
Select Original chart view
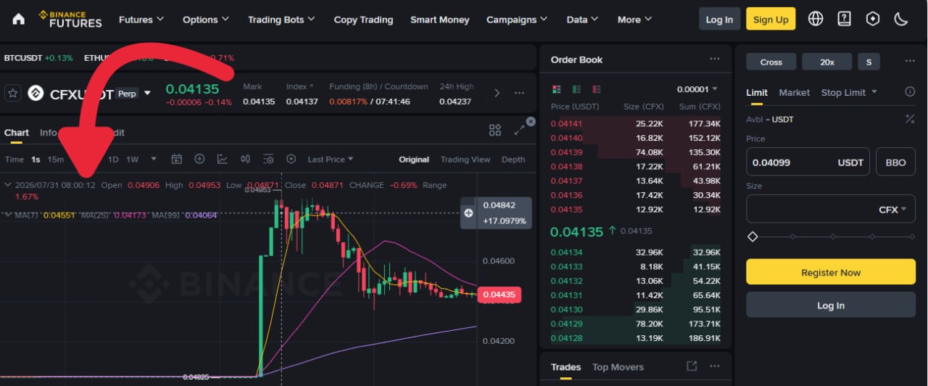(x=414, y=160)
